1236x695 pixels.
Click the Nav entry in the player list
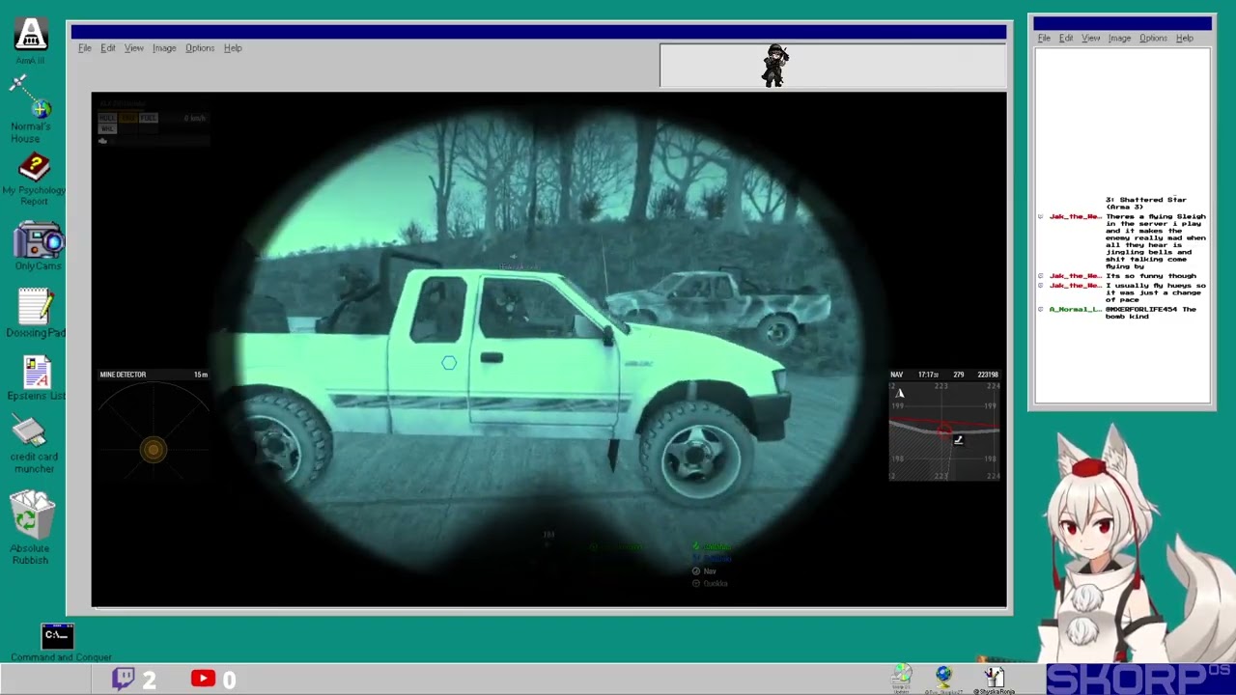[x=710, y=571]
